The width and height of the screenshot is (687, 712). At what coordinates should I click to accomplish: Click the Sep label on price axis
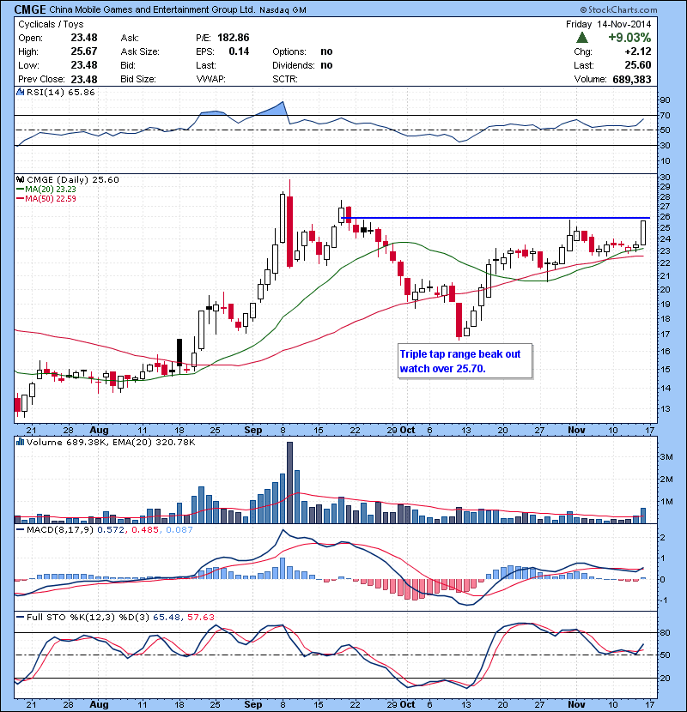coord(253,430)
